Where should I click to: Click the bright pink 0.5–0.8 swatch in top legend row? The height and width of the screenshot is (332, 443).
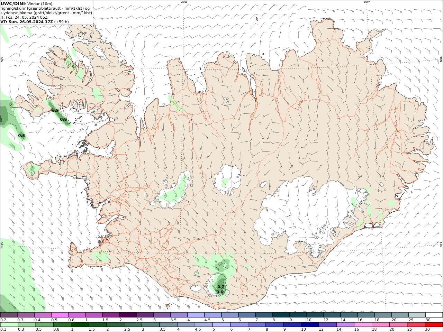click(x=60, y=315)
